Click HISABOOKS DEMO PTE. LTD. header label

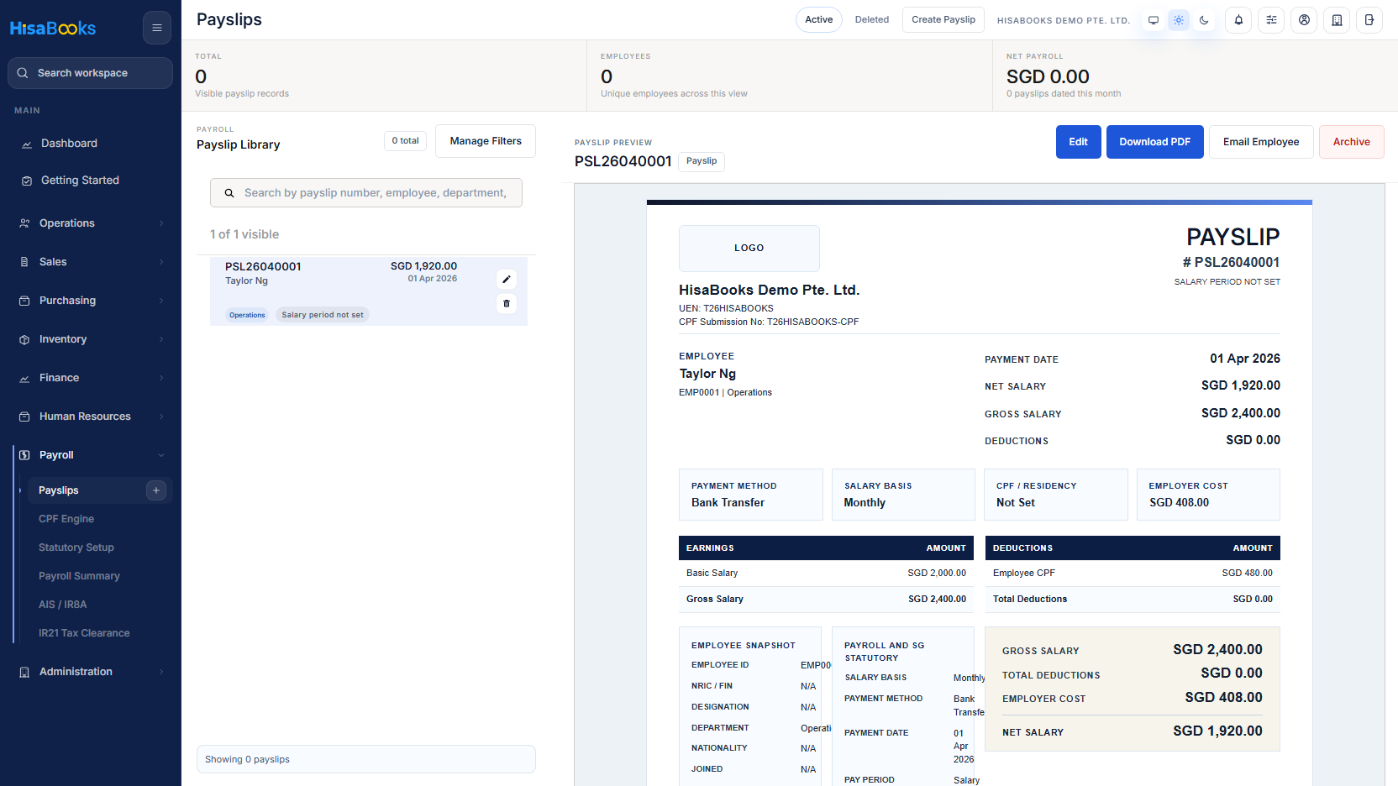pos(1064,20)
